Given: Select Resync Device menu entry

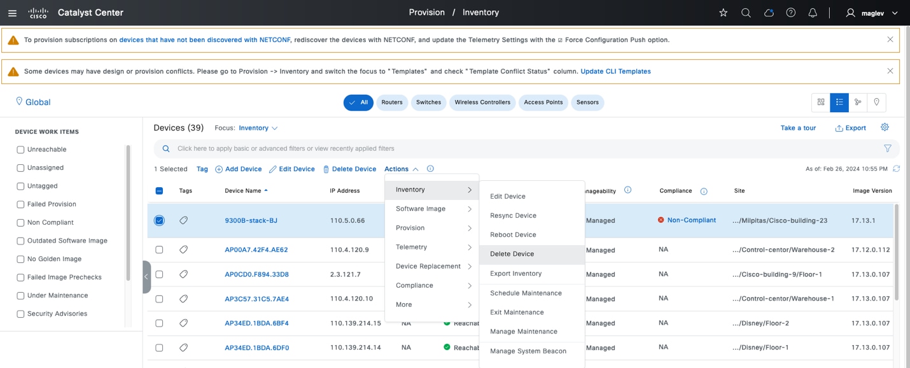Looking at the screenshot, I should click(513, 216).
